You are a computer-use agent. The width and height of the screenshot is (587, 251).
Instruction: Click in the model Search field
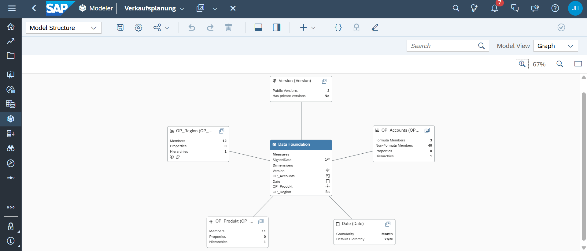coord(443,46)
